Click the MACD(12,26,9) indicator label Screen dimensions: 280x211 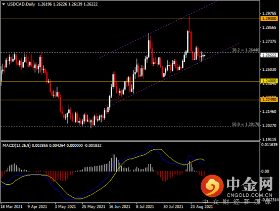coord(17,145)
